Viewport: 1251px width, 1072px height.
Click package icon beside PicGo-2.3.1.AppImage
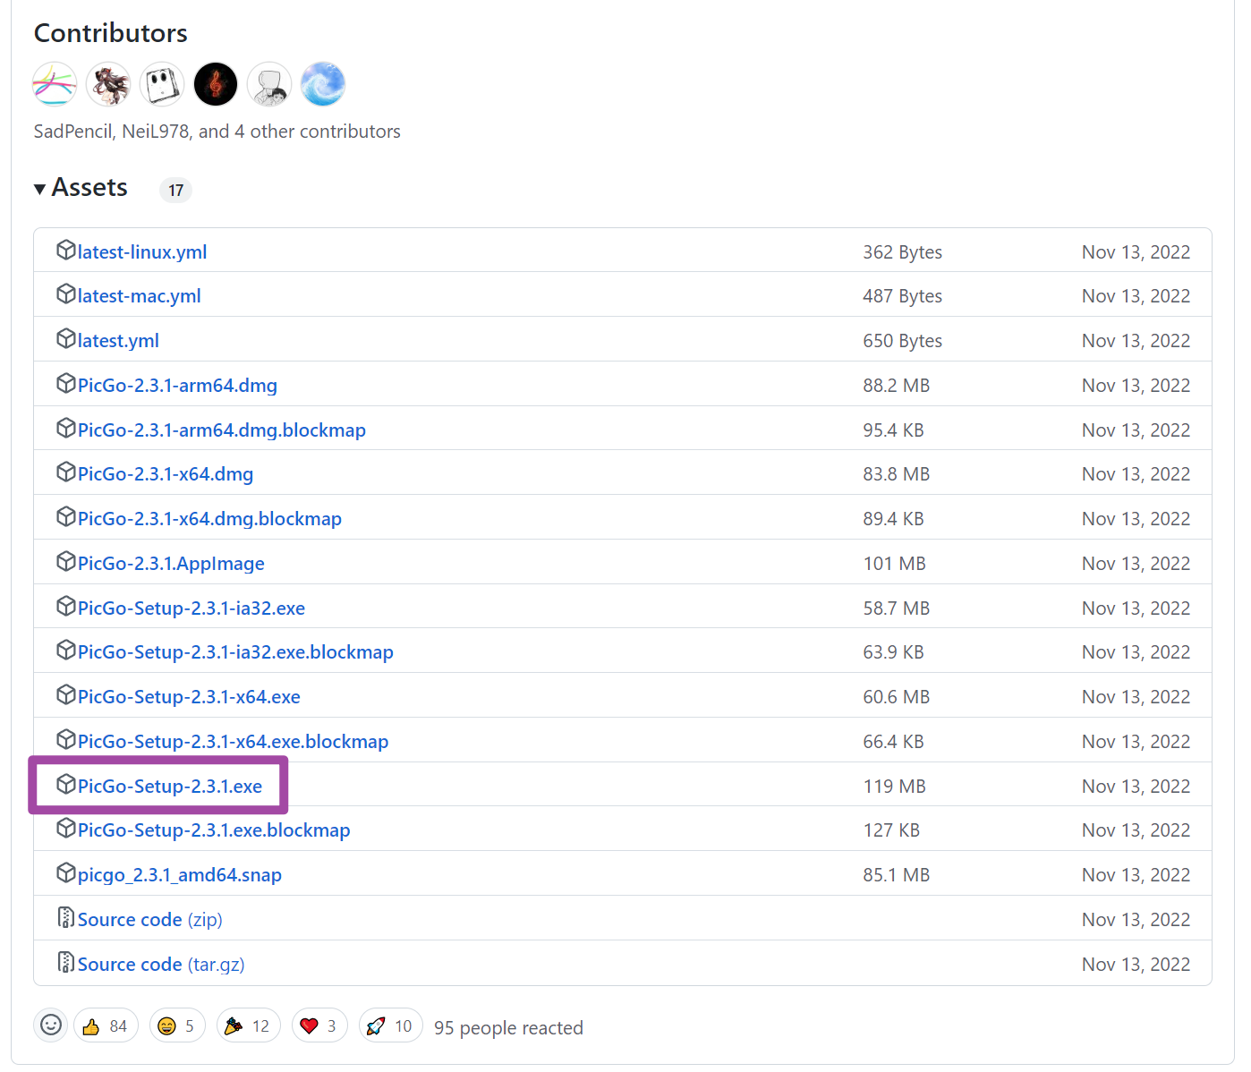(65, 561)
